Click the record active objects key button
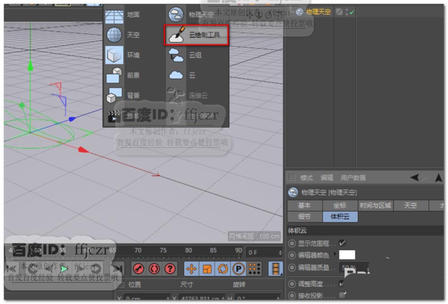This screenshot has width=448, height=304. (x=139, y=269)
